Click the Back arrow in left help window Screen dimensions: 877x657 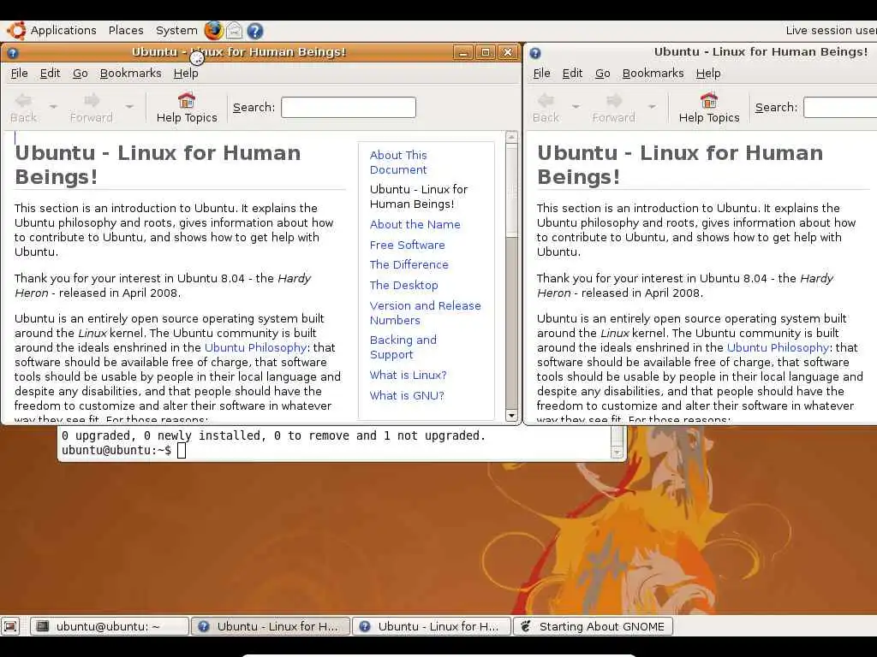[23, 101]
